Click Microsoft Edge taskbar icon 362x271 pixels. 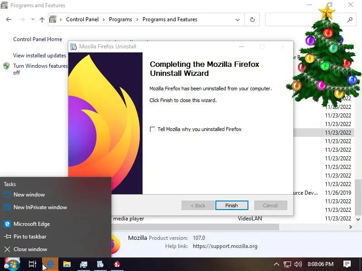point(50,264)
